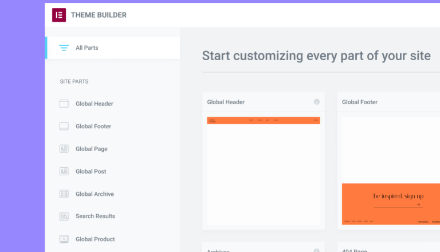Click the THEME BUILDER title text
The image size is (440, 252).
[x=99, y=15]
